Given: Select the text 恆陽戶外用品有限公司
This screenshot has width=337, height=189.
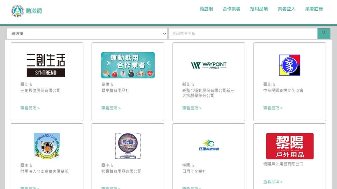Looking at the screenshot, I should pyautogui.click(x=283, y=164).
